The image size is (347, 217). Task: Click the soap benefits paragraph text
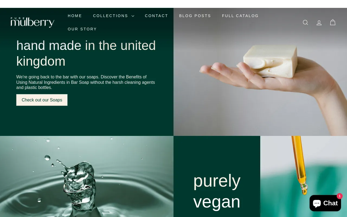click(86, 82)
